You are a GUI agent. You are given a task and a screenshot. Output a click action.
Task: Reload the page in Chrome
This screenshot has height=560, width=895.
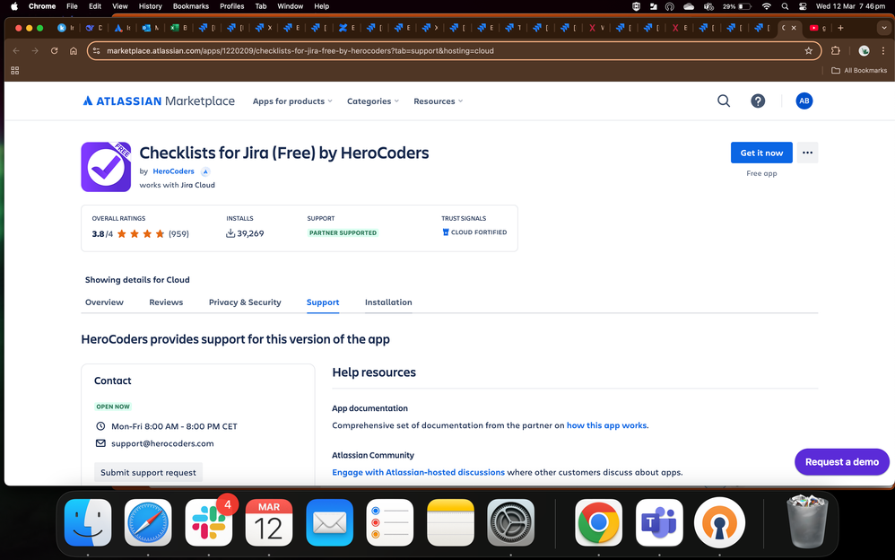point(54,51)
